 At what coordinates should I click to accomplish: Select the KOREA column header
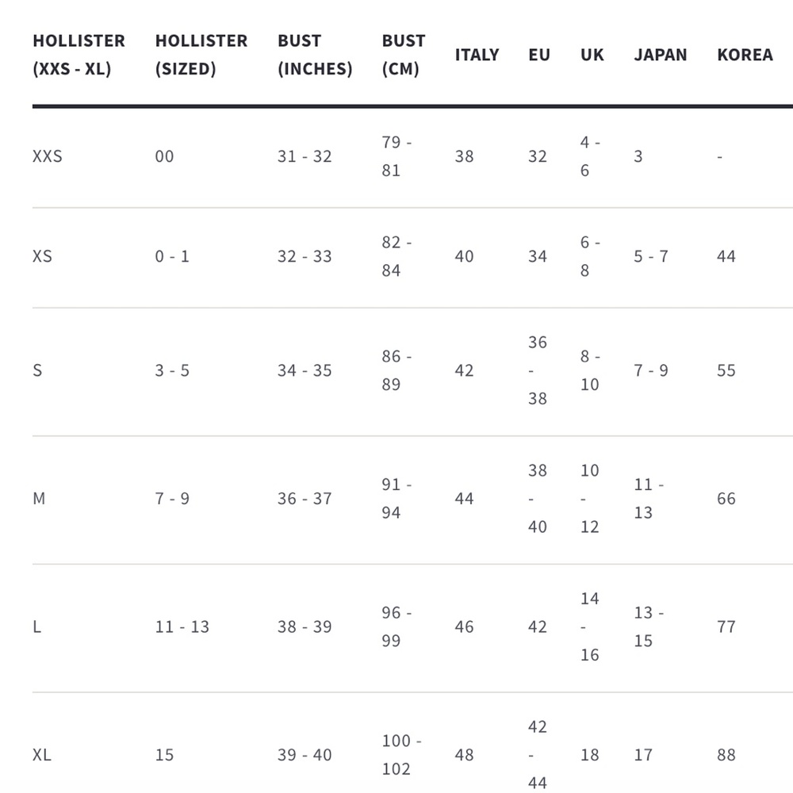tap(745, 55)
